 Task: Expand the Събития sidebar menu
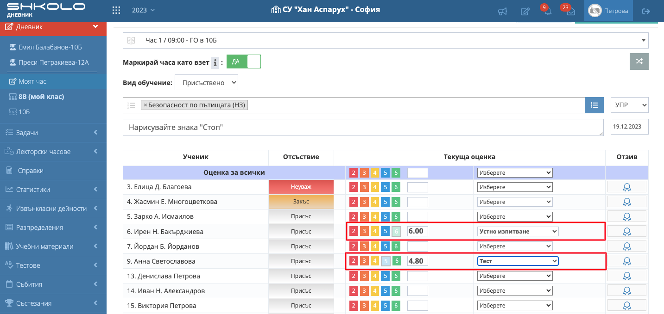coord(53,284)
